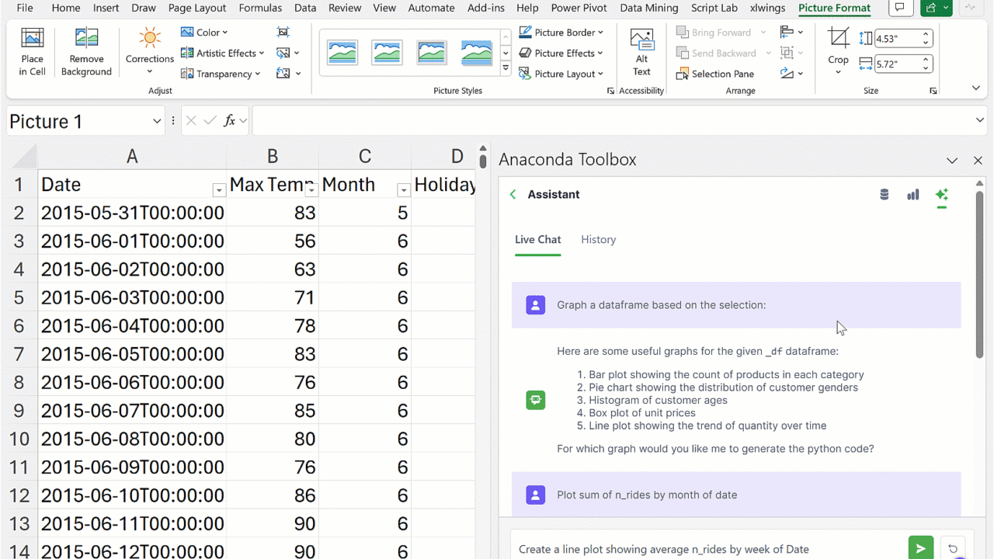Image resolution: width=994 pixels, height=559 pixels.
Task: Expand the Picture Border dropdown
Action: pyautogui.click(x=601, y=33)
